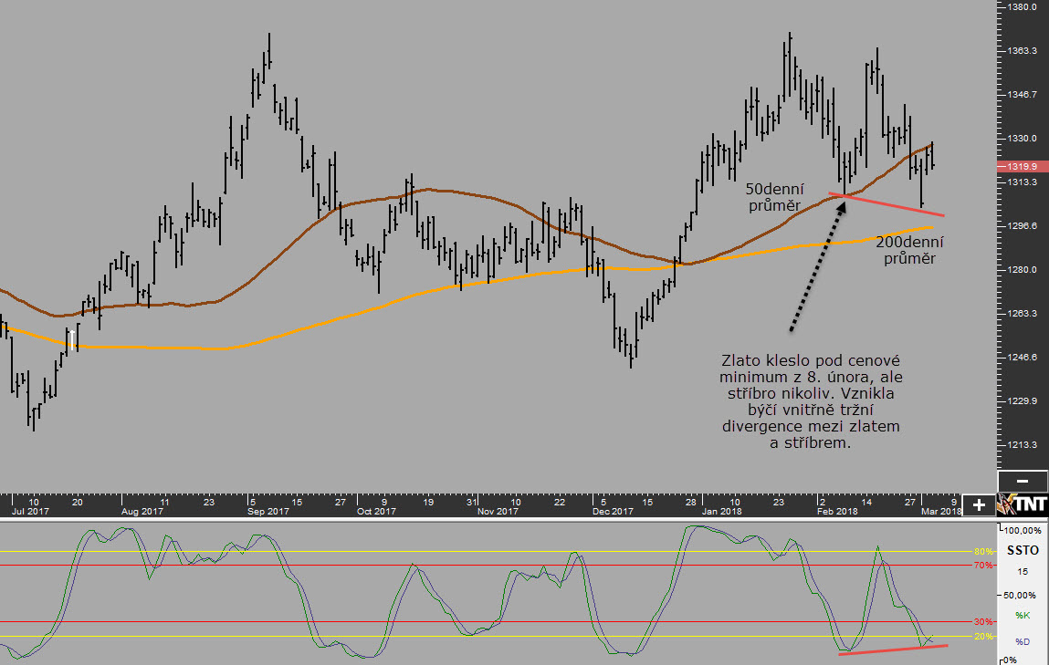Select the Jul 2017 time axis label
This screenshot has width=1049, height=665.
pos(30,511)
